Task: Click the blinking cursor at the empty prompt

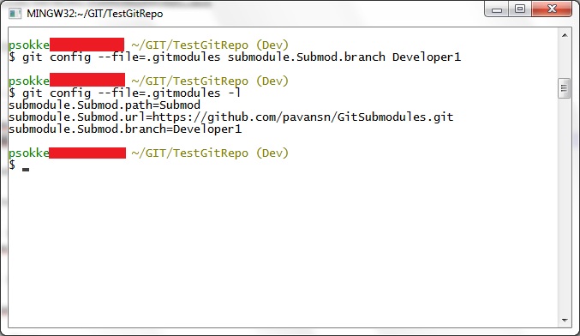Action: tap(26, 170)
